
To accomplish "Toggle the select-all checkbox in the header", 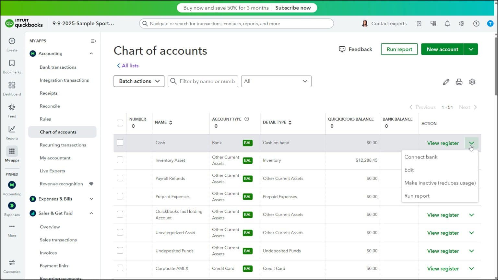I will tap(120, 123).
